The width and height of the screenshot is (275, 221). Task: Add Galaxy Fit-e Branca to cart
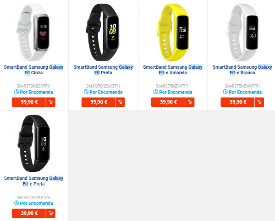click(x=259, y=102)
